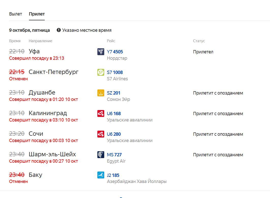Click the Egypt Air airline name
270x198 pixels.
[x=116, y=161]
